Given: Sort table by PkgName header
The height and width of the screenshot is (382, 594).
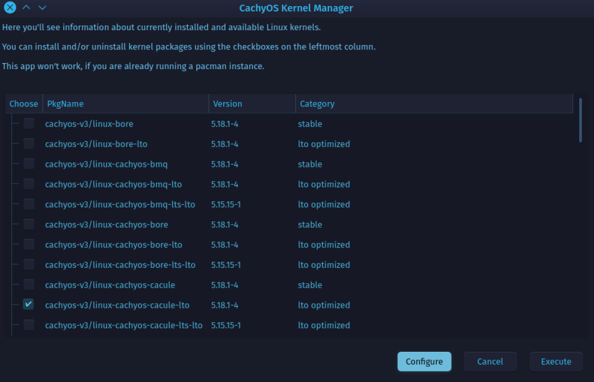Looking at the screenshot, I should 126,104.
